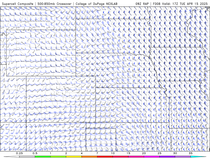210x158 pixels.
Task: Click the "09Z RAP" model run label
Action: tap(142, 4)
